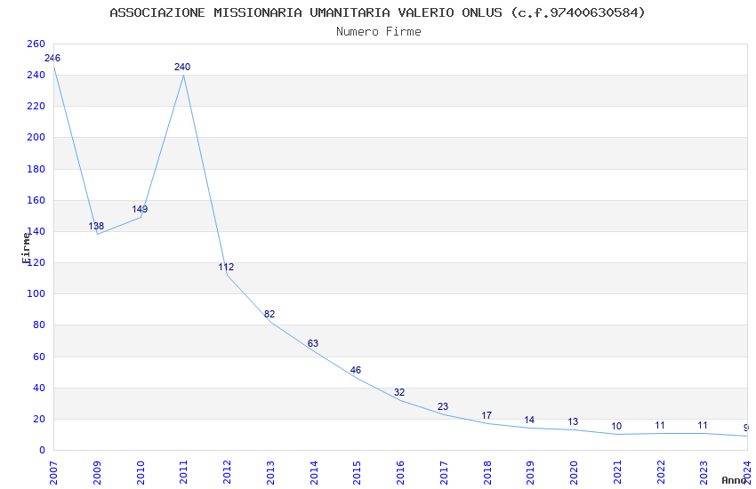
Task: Select the data label 10
Action: (616, 427)
